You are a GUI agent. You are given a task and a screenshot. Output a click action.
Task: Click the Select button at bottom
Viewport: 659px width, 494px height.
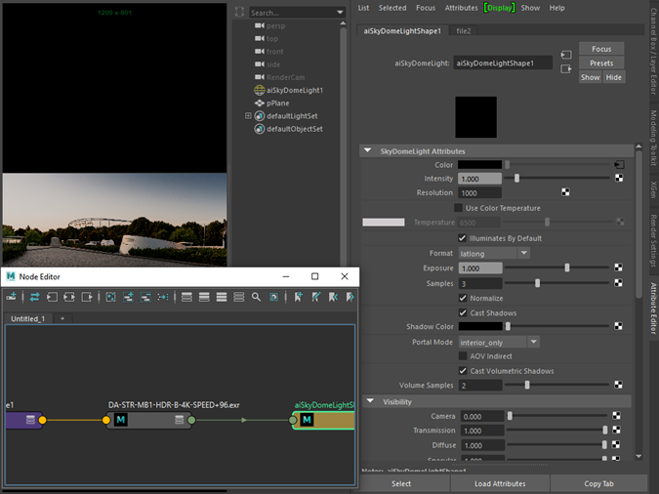[401, 484]
